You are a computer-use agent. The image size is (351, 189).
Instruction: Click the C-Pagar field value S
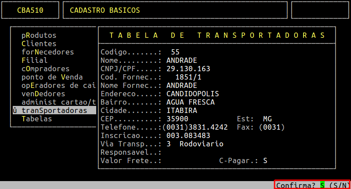pos(265,160)
